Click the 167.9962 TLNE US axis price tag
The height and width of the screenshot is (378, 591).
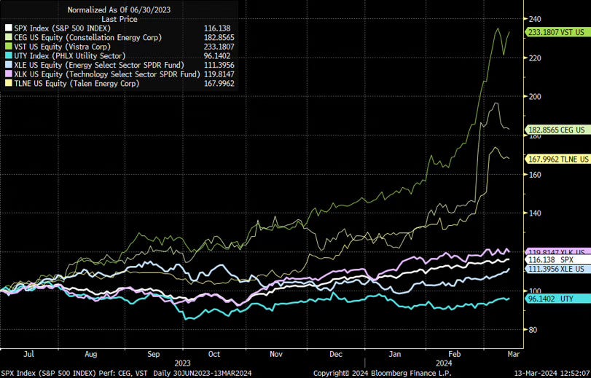coord(557,160)
